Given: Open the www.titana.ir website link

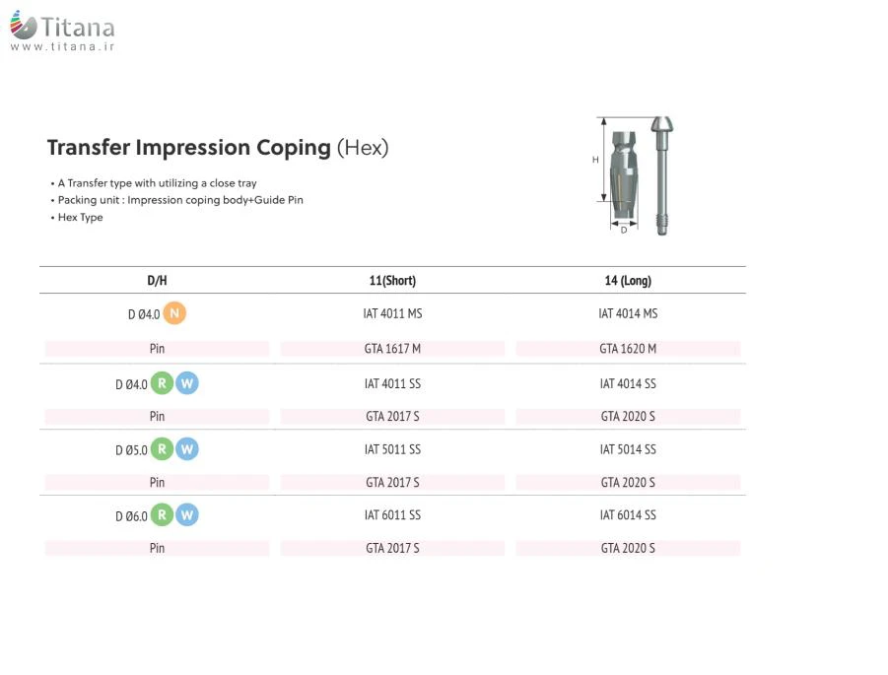Looking at the screenshot, I should (62, 46).
